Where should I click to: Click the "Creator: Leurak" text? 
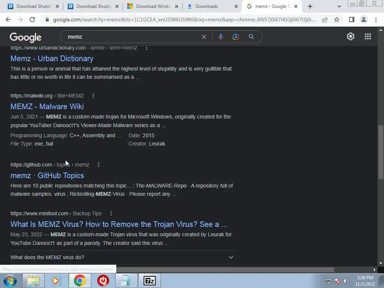[x=147, y=144]
